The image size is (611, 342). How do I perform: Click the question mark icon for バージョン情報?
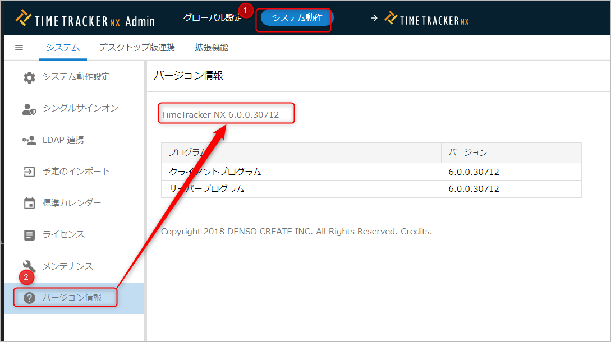pos(29,298)
